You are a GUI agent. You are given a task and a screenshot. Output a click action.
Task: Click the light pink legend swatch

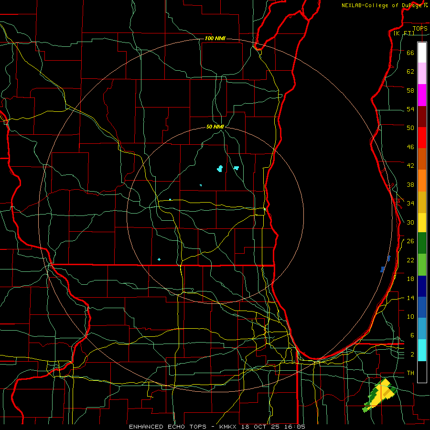[x=422, y=74]
